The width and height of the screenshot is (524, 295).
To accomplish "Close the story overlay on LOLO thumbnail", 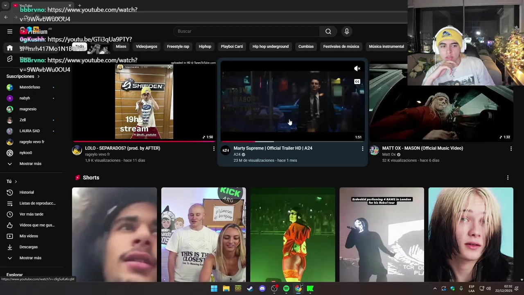I will 169,67.
